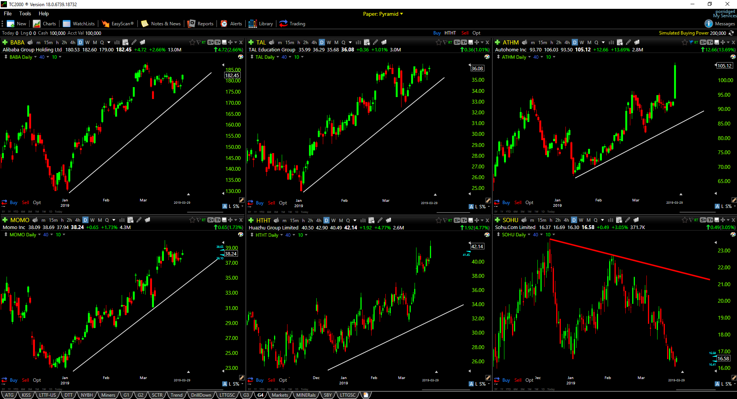
Task: Enable the L log scale on TAL chart
Action: 477,206
